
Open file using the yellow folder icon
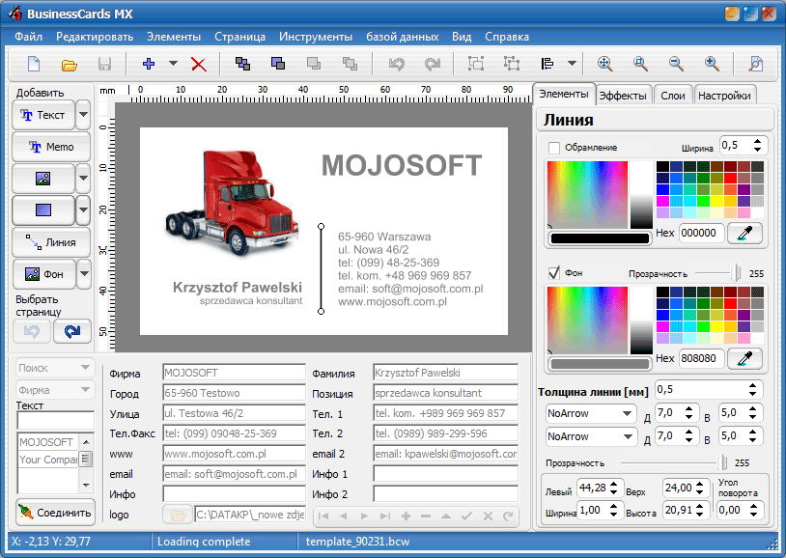70,65
